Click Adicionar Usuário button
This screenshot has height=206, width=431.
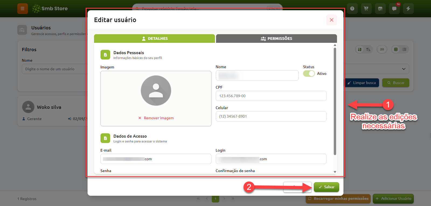coord(393,199)
